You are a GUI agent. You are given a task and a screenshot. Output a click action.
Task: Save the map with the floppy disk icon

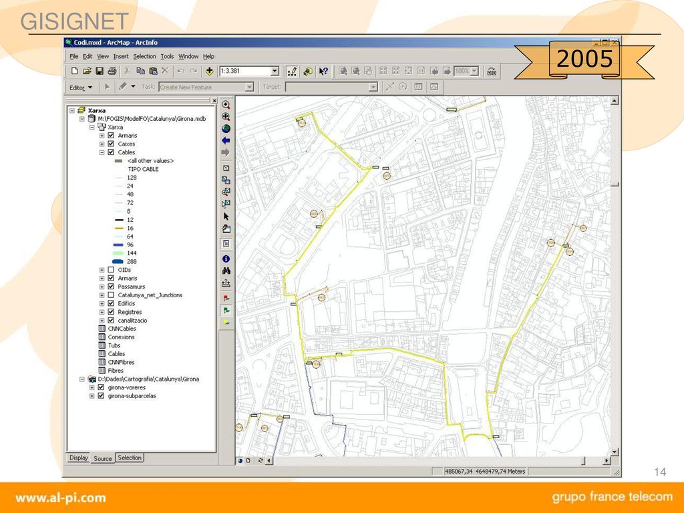(x=100, y=71)
